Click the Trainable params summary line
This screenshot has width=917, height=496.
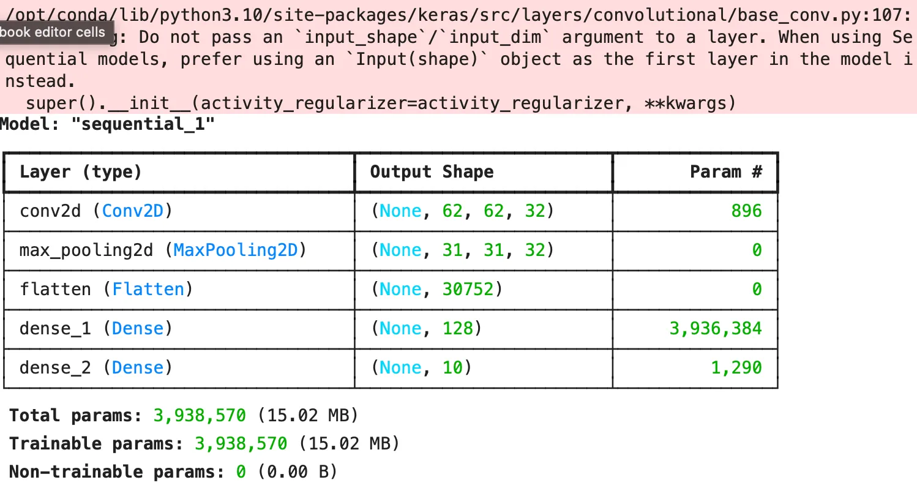(204, 443)
